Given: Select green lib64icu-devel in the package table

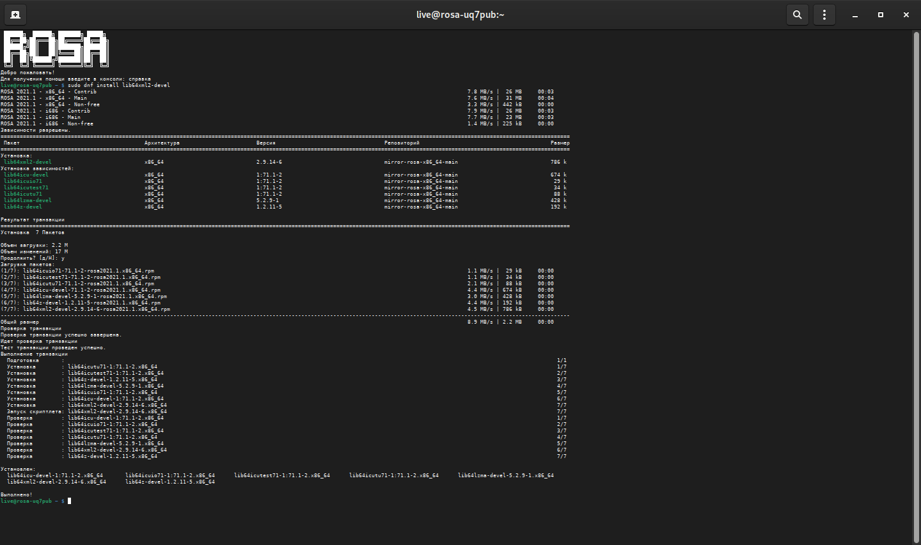Looking at the screenshot, I should (26, 175).
